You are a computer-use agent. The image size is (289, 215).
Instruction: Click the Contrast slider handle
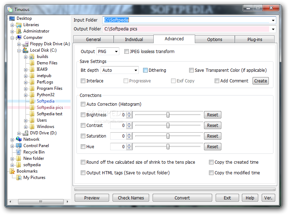tap(168, 126)
